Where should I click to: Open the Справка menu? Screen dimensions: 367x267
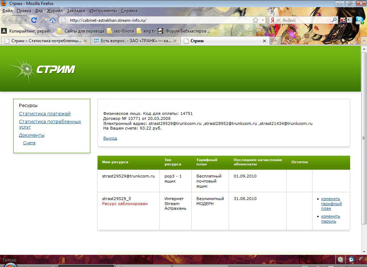click(129, 11)
